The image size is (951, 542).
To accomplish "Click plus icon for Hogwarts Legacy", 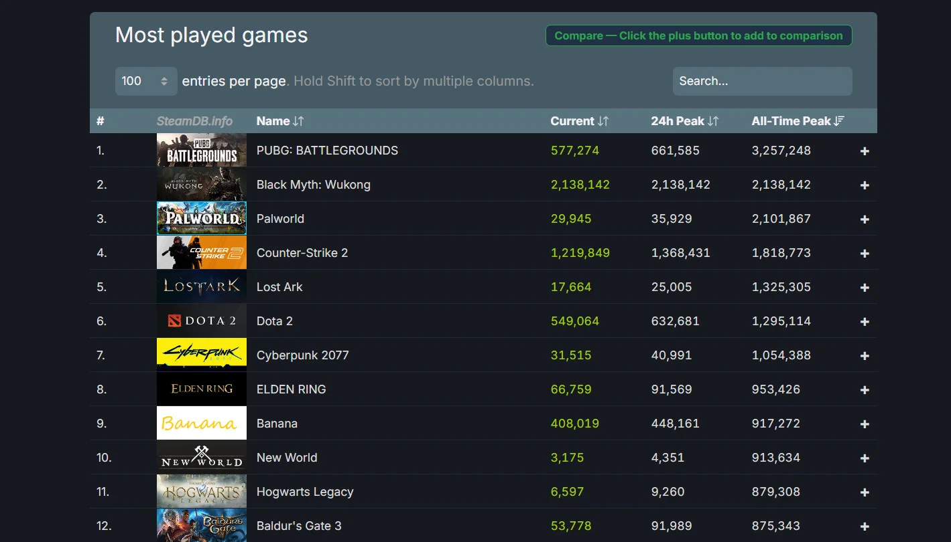I will click(865, 492).
